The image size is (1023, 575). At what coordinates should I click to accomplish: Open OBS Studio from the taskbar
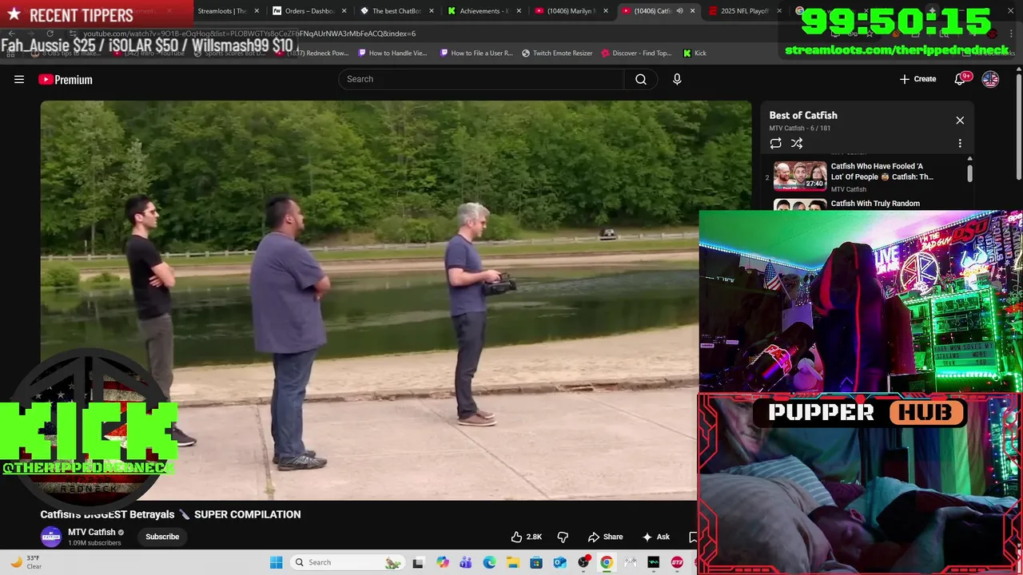(583, 562)
